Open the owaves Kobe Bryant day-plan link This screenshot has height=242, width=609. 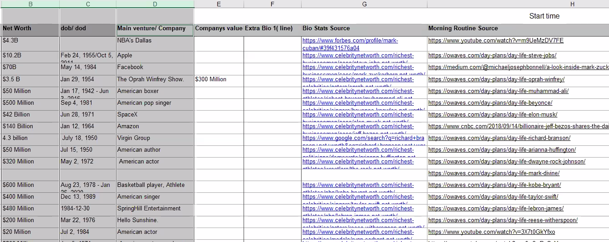[x=494, y=185]
